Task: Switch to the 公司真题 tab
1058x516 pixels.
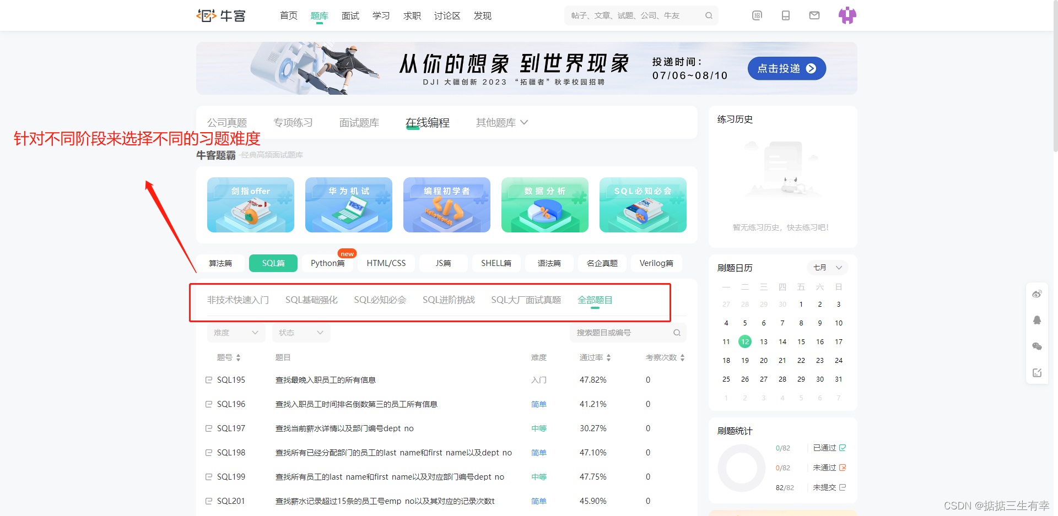Action: [227, 122]
